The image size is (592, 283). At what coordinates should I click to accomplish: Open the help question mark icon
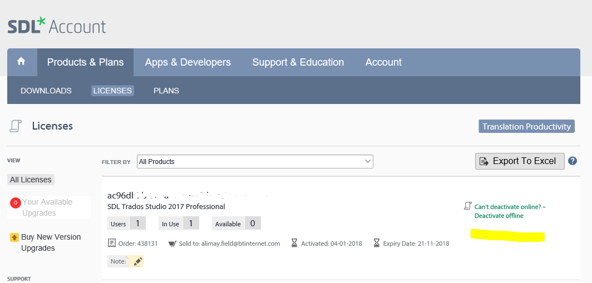573,161
